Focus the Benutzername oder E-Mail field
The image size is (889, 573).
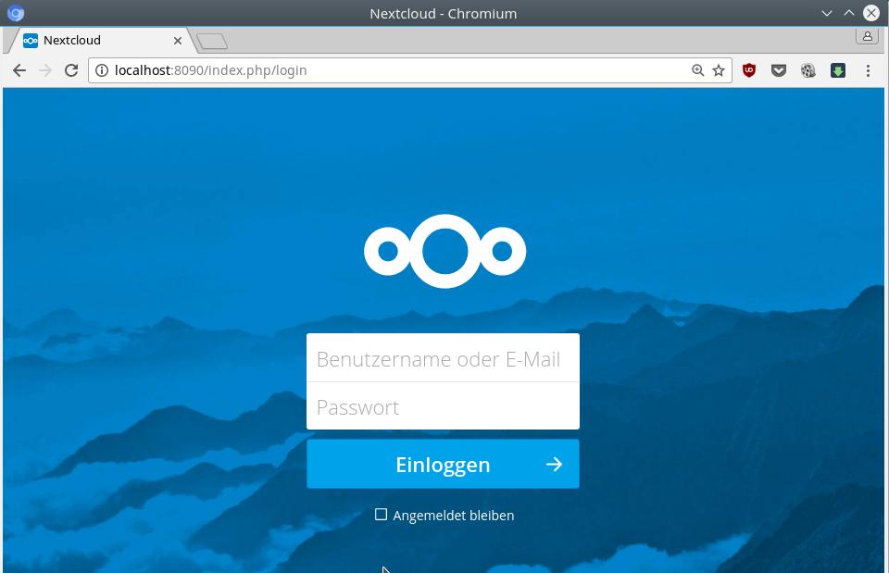pos(443,358)
